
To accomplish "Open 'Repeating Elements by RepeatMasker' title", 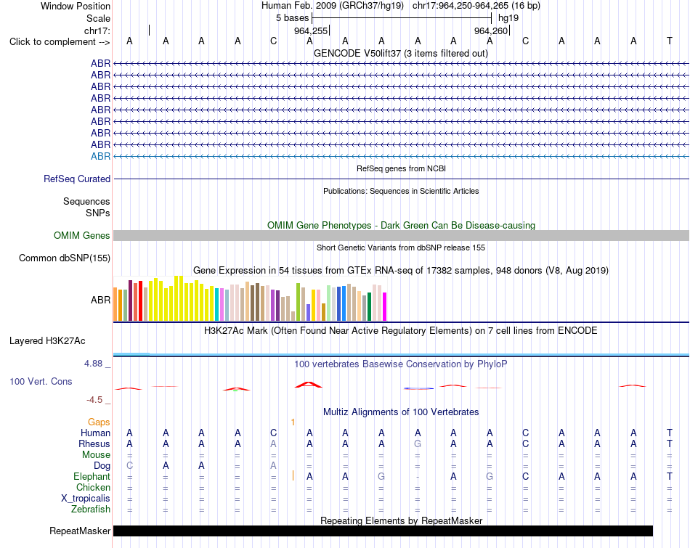I will pos(401,520).
